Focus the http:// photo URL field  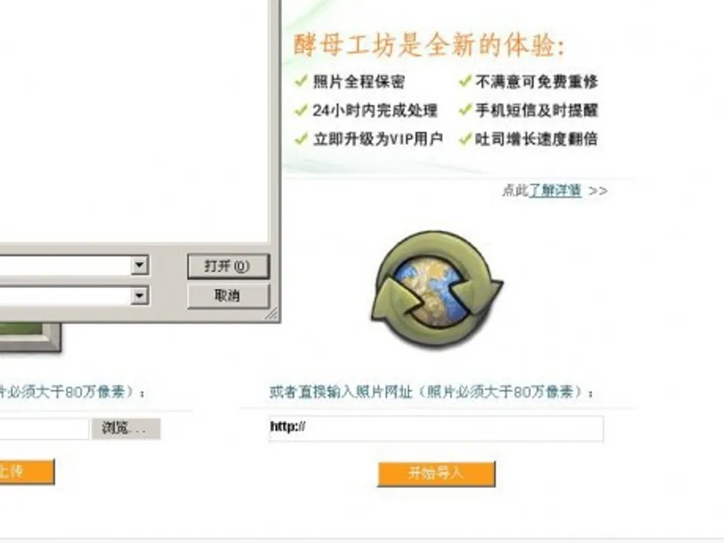[x=437, y=428]
